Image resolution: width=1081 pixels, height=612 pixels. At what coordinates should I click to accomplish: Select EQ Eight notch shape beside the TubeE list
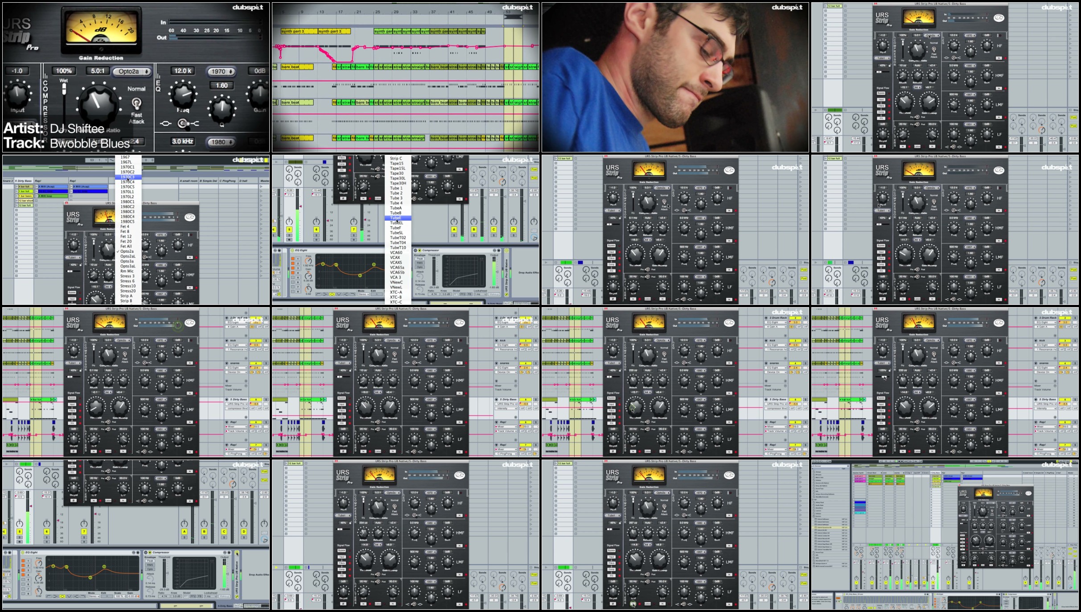click(339, 294)
